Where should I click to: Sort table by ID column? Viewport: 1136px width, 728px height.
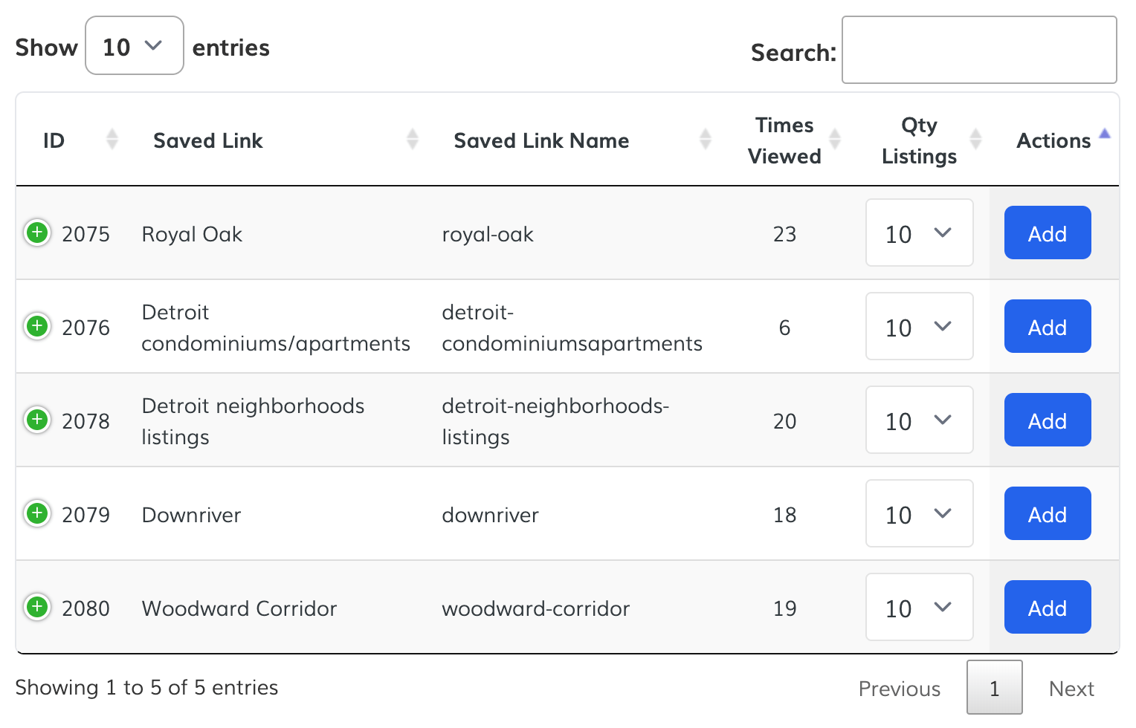[x=54, y=140]
